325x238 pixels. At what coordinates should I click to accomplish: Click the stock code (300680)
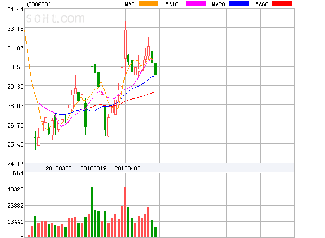point(38,4)
